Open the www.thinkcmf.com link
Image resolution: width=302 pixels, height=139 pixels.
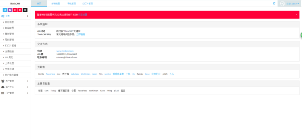click(65, 51)
